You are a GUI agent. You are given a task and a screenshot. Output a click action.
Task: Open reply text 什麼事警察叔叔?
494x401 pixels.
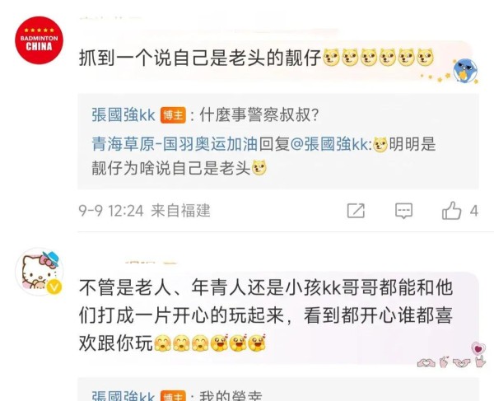tap(259, 114)
